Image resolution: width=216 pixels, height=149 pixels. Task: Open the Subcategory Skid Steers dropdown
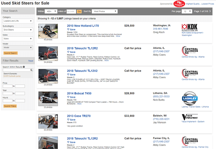pyautogui.click(x=18, y=30)
